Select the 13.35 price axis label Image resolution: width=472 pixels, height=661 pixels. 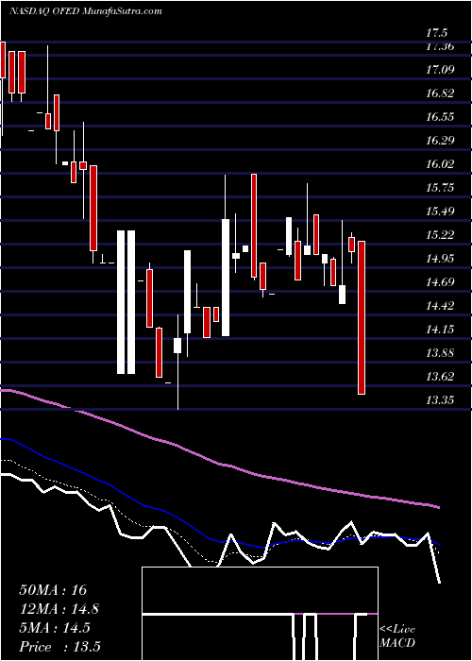(441, 399)
